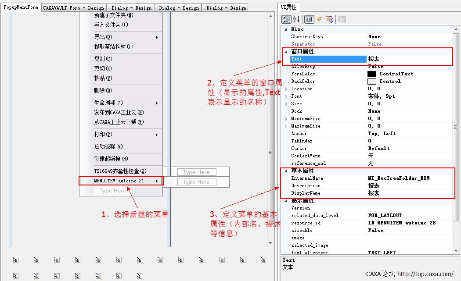Click the 新建子文件夹(N) menu item
461x281 pixels.
[113, 15]
